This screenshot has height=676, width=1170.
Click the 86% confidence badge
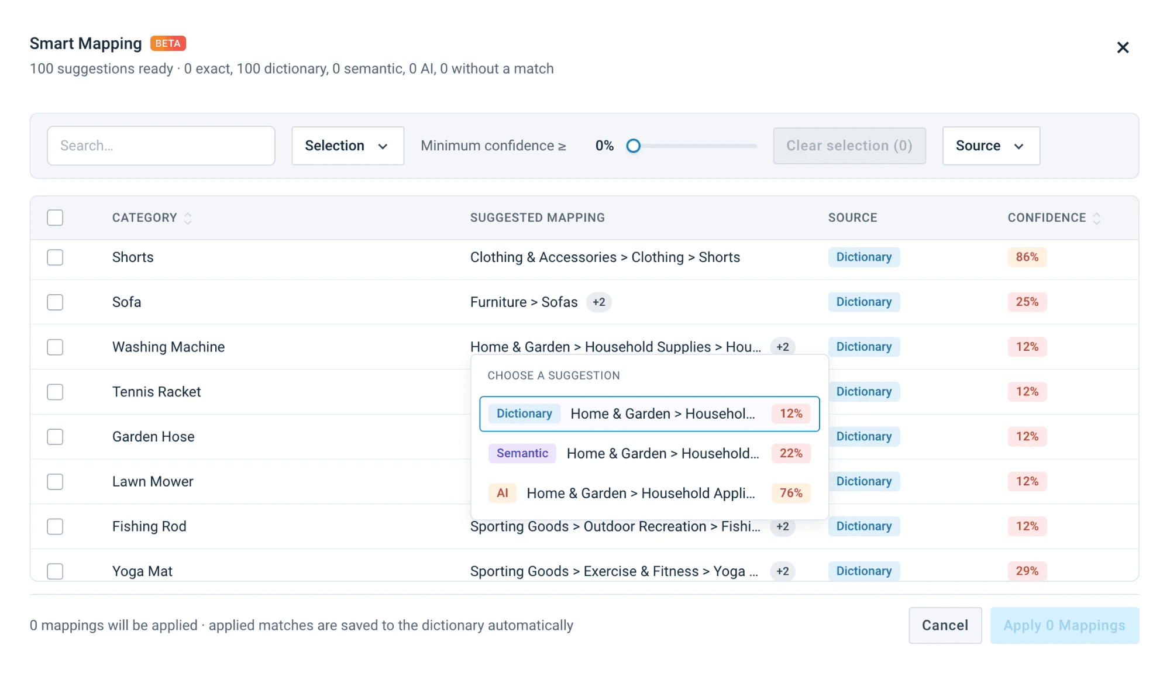pos(1027,257)
